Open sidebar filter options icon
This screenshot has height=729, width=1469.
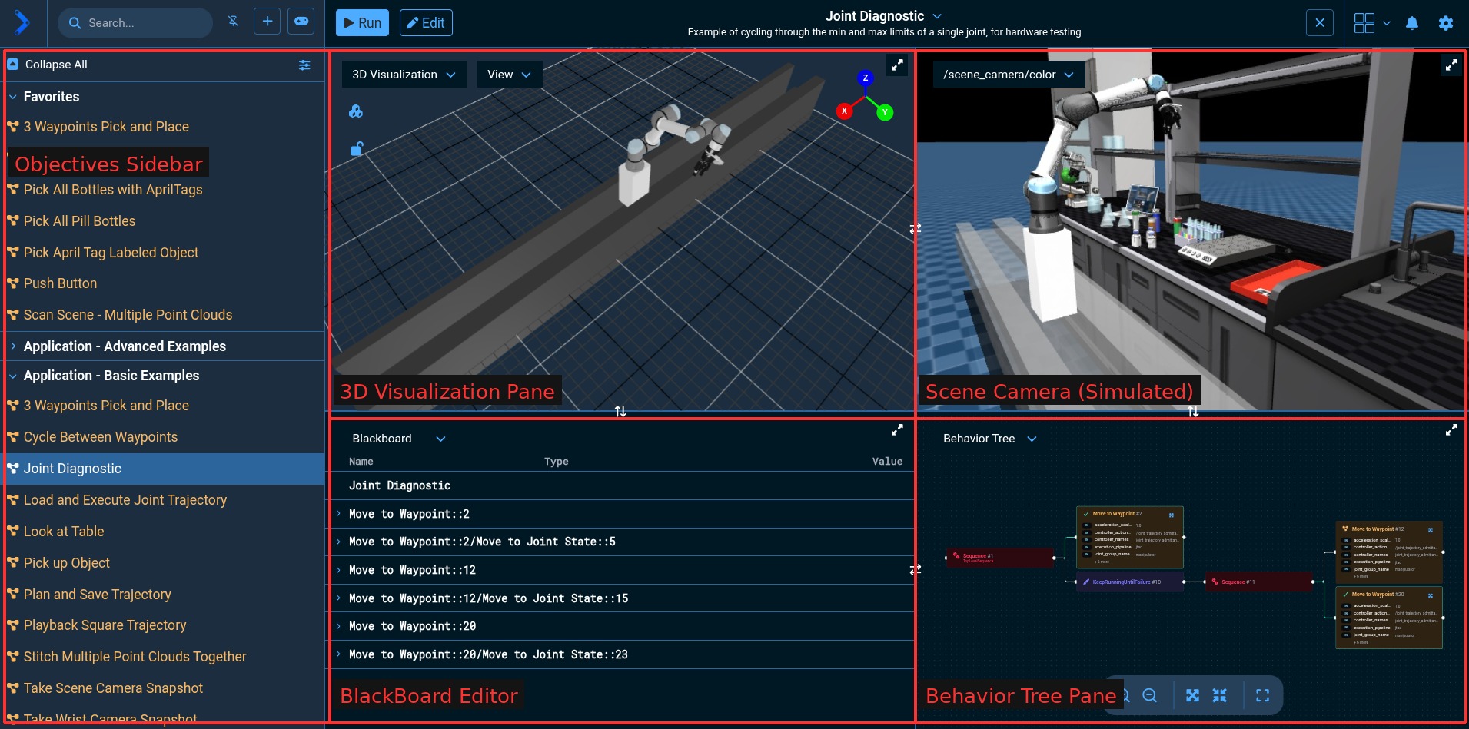tap(304, 65)
